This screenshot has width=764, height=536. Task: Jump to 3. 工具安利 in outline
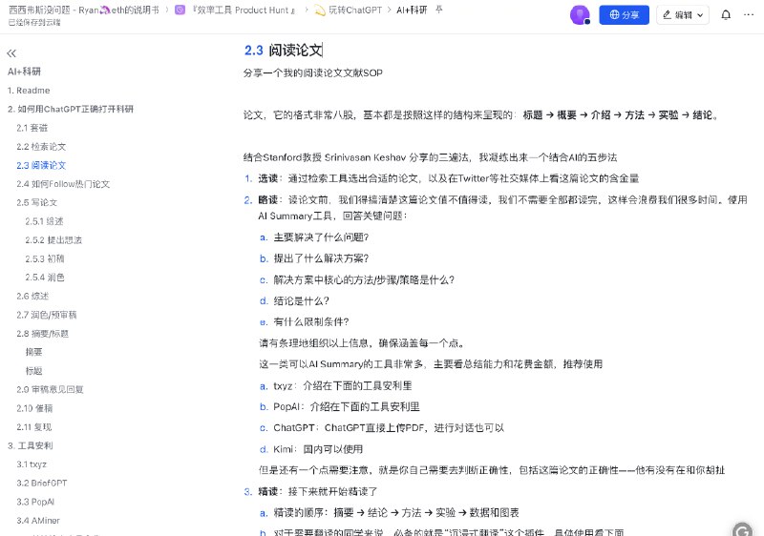tap(31, 445)
